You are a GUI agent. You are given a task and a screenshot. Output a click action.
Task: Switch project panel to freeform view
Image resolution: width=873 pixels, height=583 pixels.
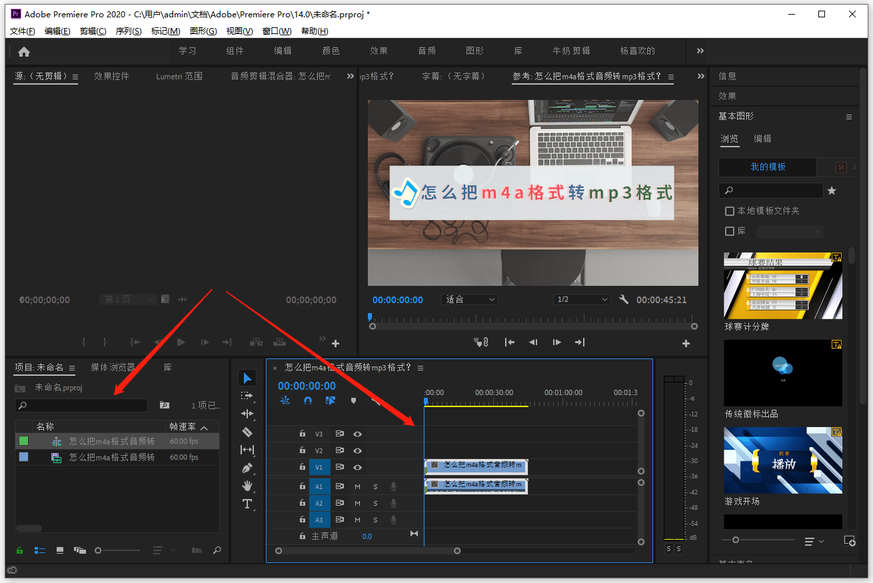coord(80,550)
